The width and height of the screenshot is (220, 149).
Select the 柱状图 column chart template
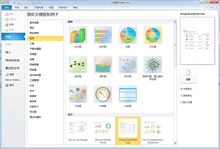point(78,35)
